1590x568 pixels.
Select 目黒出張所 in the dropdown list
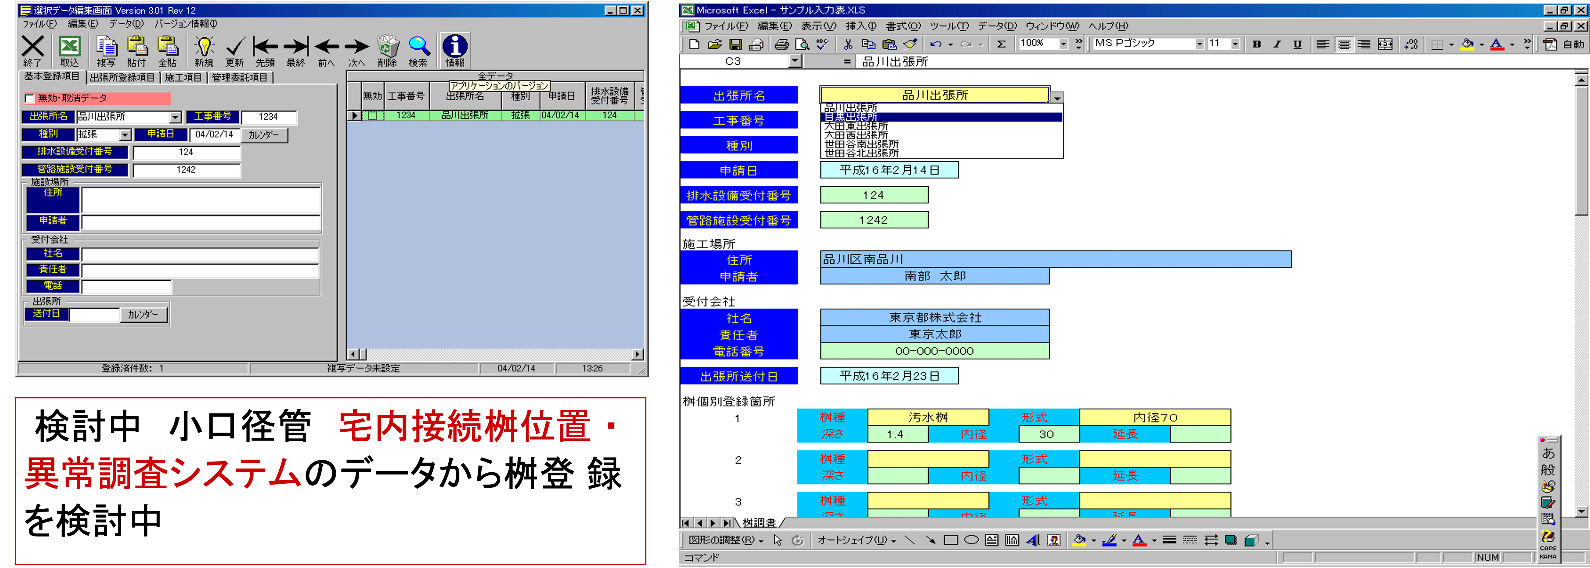[x=850, y=117]
